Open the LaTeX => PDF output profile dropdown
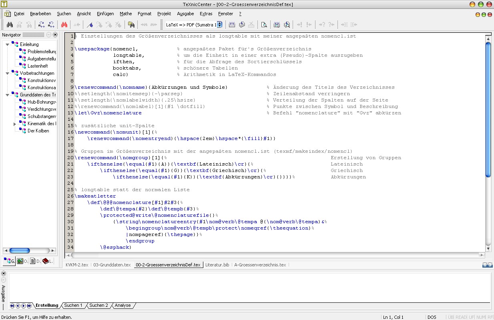This screenshot has height=320, width=494. [x=219, y=25]
